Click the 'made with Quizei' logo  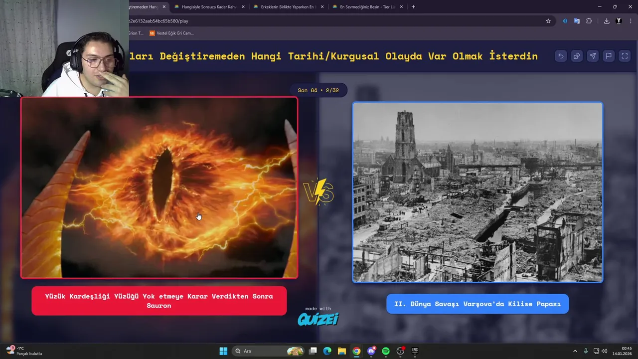318,316
